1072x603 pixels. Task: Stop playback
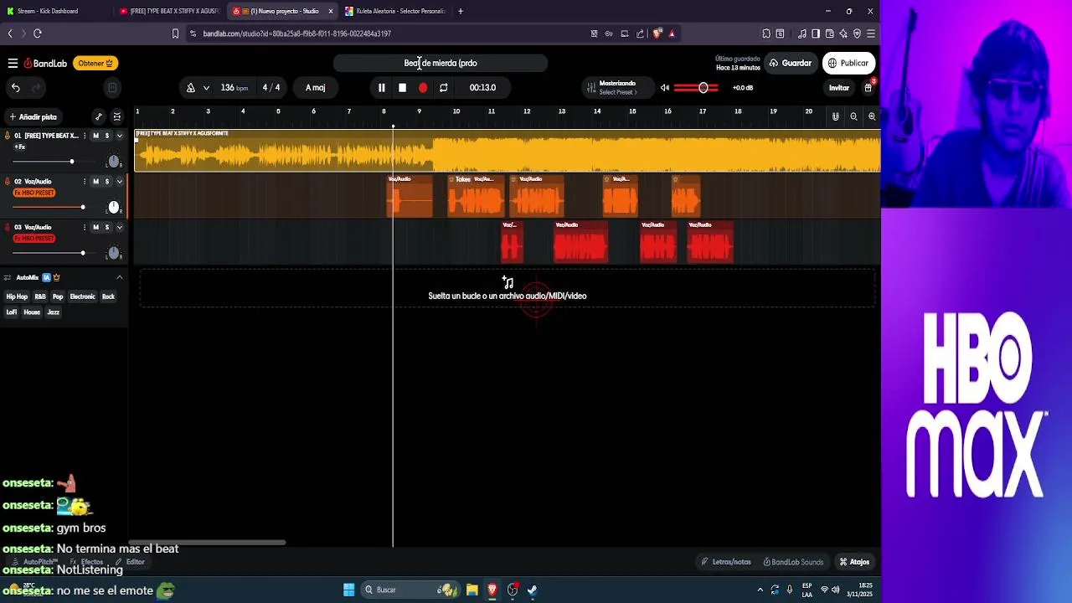[x=402, y=87]
